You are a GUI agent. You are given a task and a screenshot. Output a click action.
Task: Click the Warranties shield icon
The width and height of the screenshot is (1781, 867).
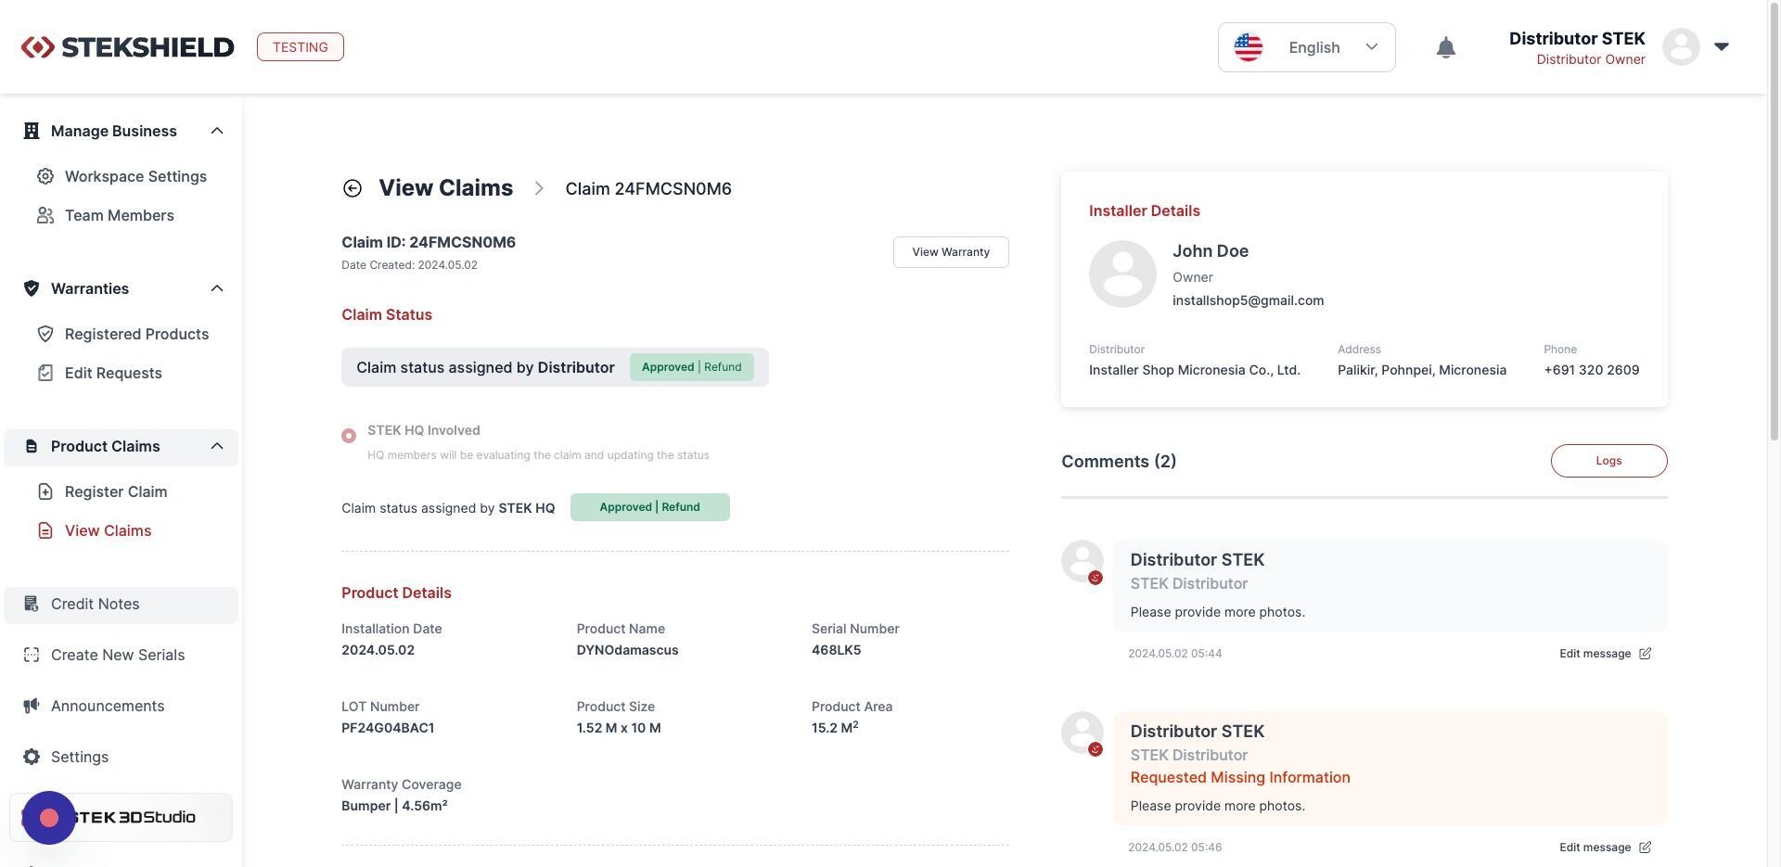[32, 288]
